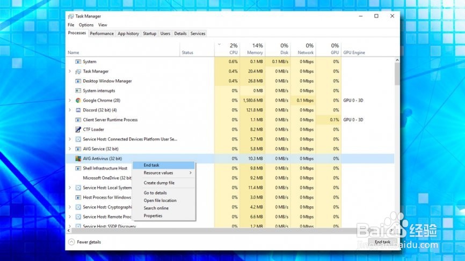Click the Discord process icon

tap(78, 110)
